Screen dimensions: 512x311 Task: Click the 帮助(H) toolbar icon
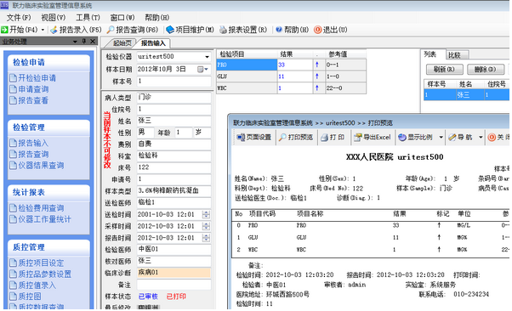click(x=279, y=30)
